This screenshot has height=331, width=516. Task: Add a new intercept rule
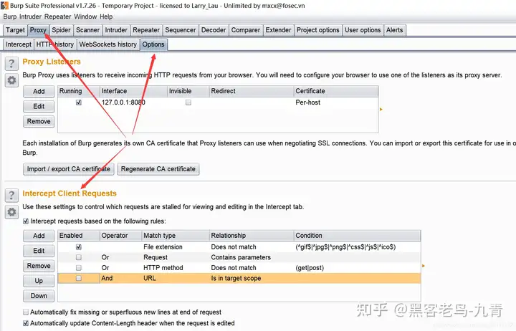(39, 236)
